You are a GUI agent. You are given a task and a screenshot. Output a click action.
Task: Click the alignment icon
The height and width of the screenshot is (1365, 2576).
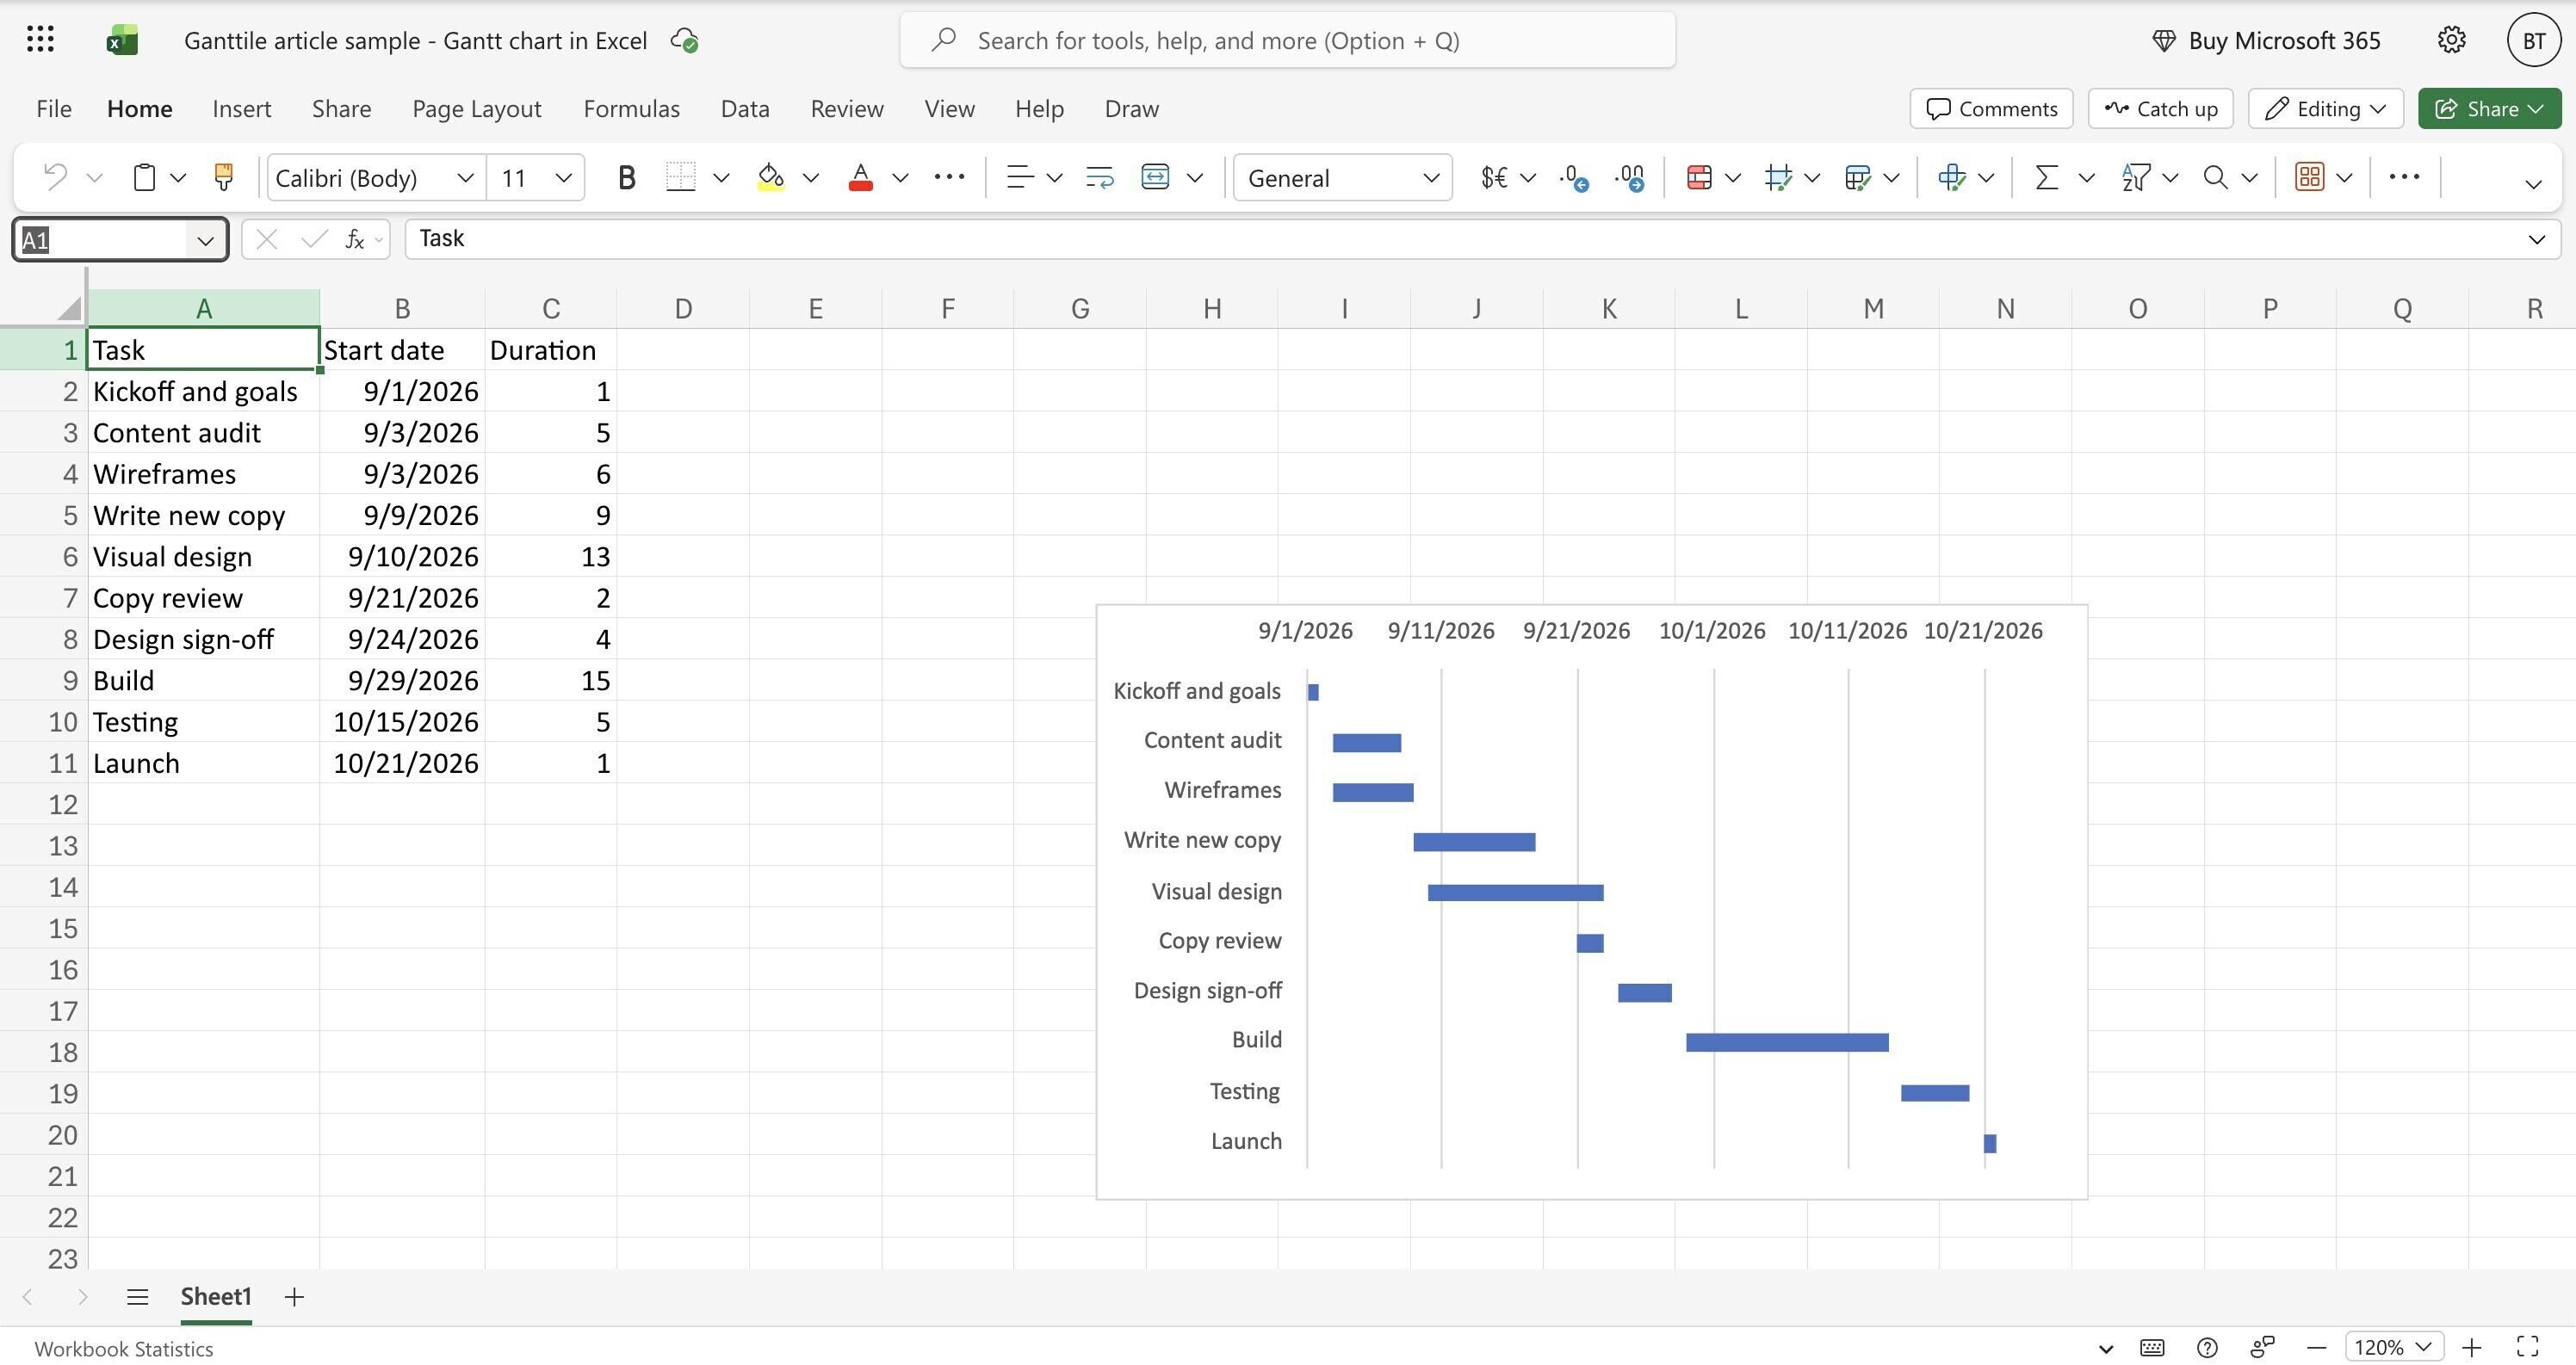pos(1019,177)
